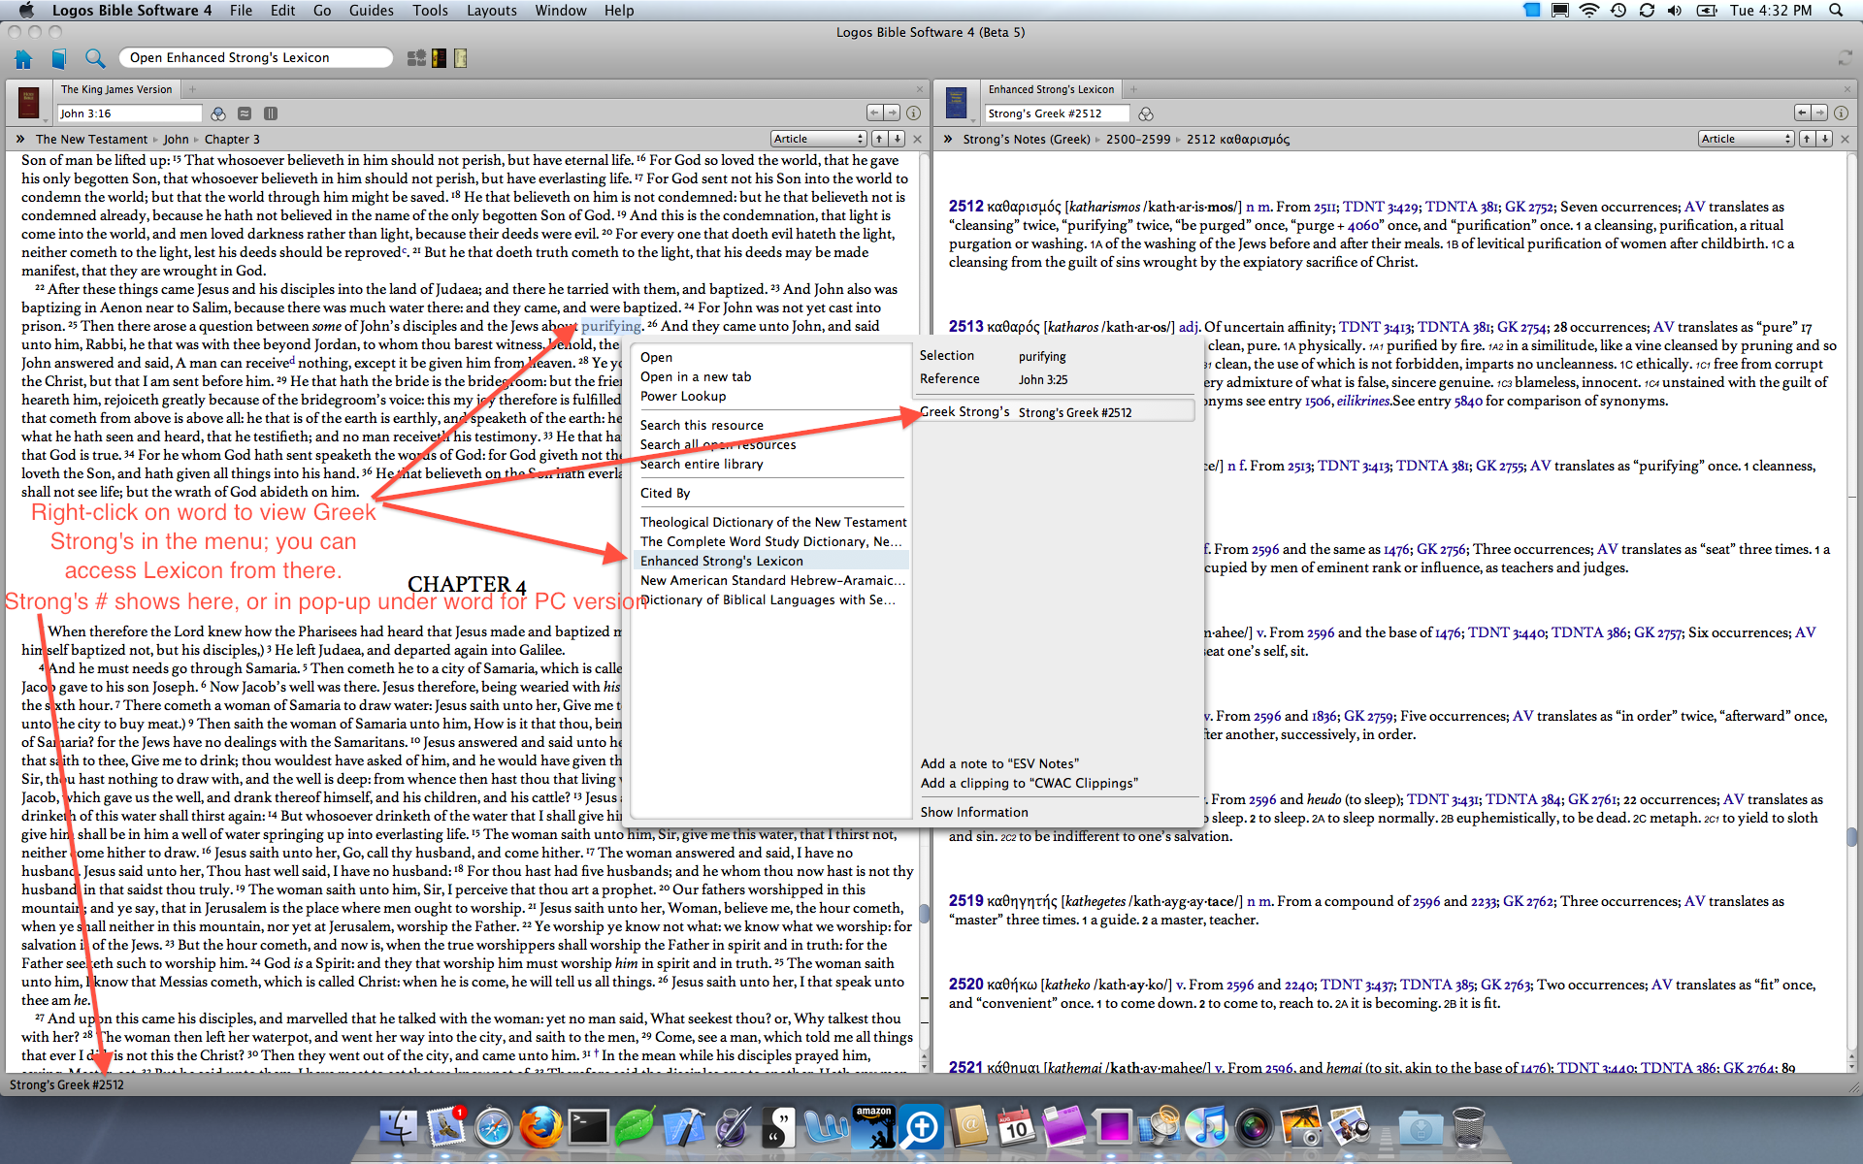Click the Lexicon pane vertical scrollbar thumb
Screen dimensions: 1863x1164
(1852, 835)
